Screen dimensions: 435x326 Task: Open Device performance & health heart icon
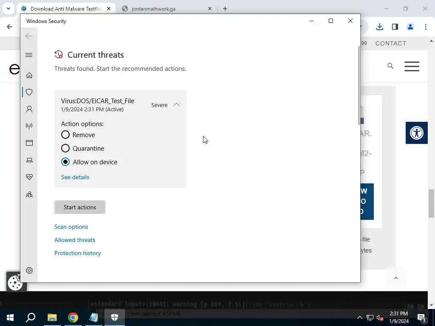pos(29,177)
